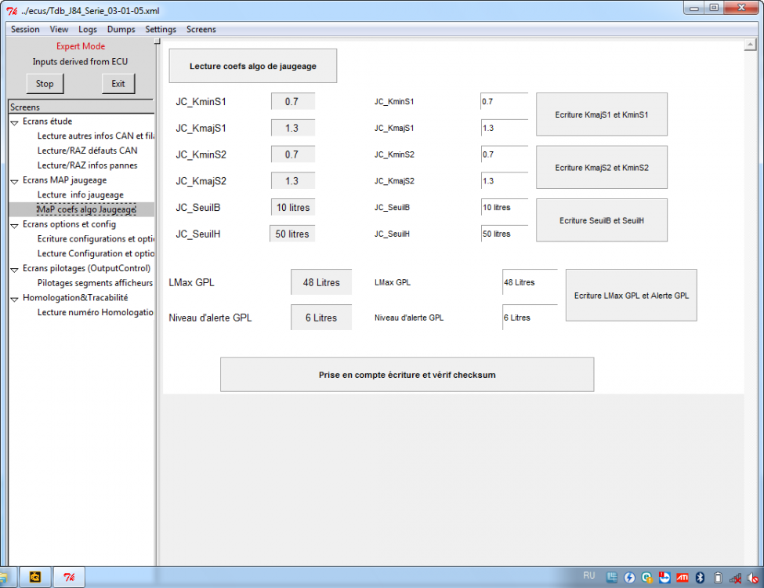
Task: Open the Logs menu
Action: [88, 29]
